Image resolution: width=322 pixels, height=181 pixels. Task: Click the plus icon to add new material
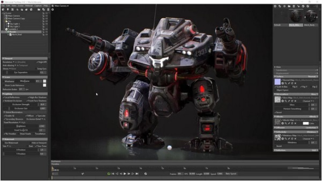[x=275, y=6]
